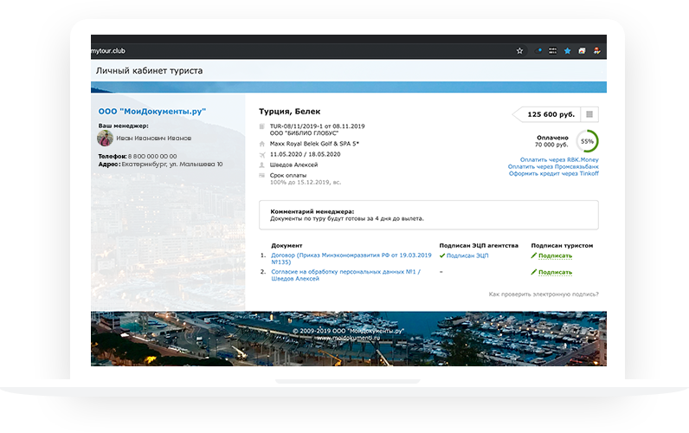Click the airplane icon beside travel dates
Screen dimensions: 689x433
(262, 154)
